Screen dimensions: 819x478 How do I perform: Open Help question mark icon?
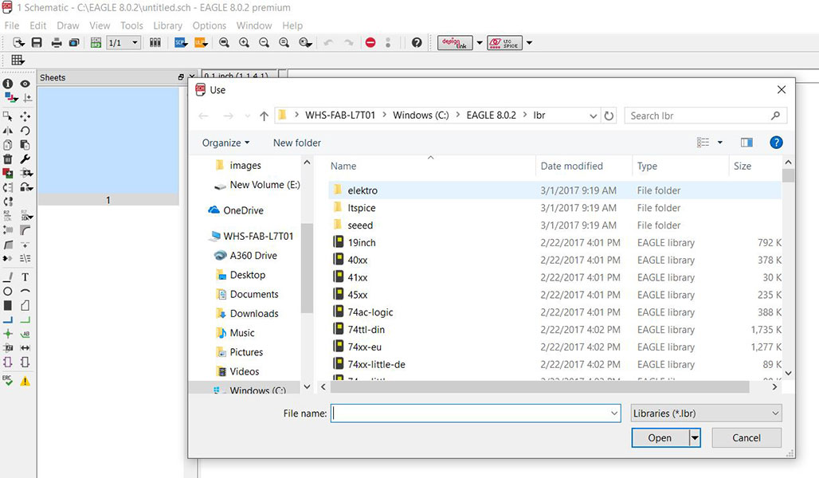pyautogui.click(x=417, y=43)
